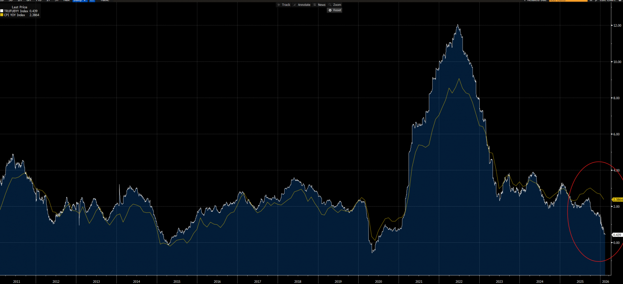Click the Edit Chart pencil icon
The width and height of the screenshot is (623, 284).
597,1
